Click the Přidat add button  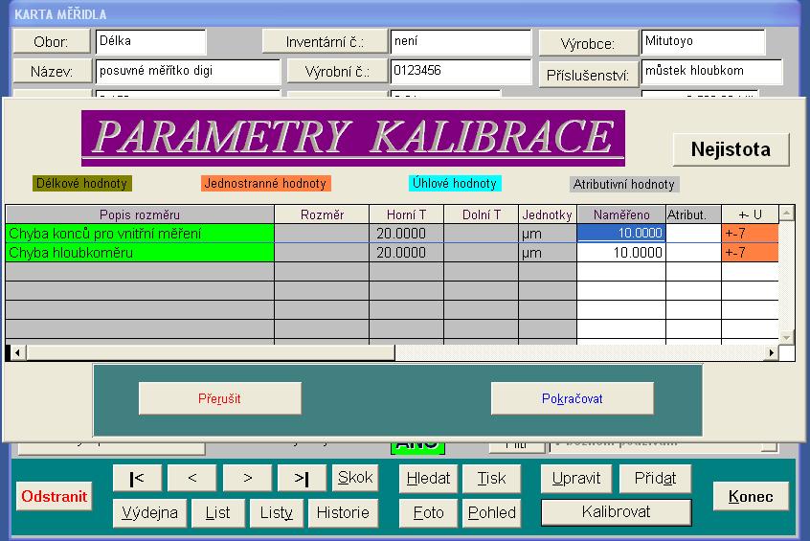click(x=655, y=479)
